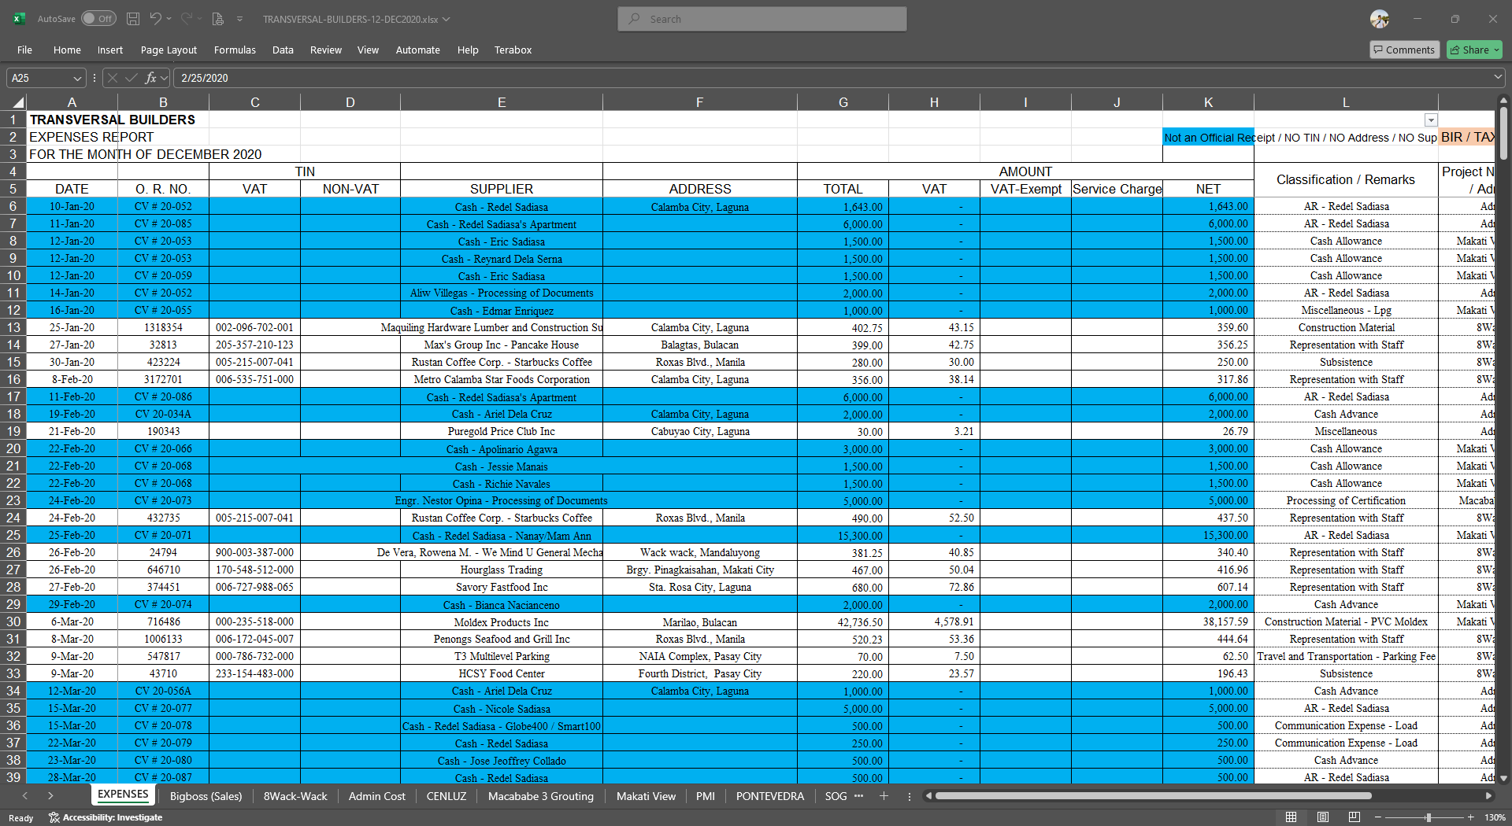The image size is (1512, 826).
Task: Click the Share button
Action: pyautogui.click(x=1474, y=50)
